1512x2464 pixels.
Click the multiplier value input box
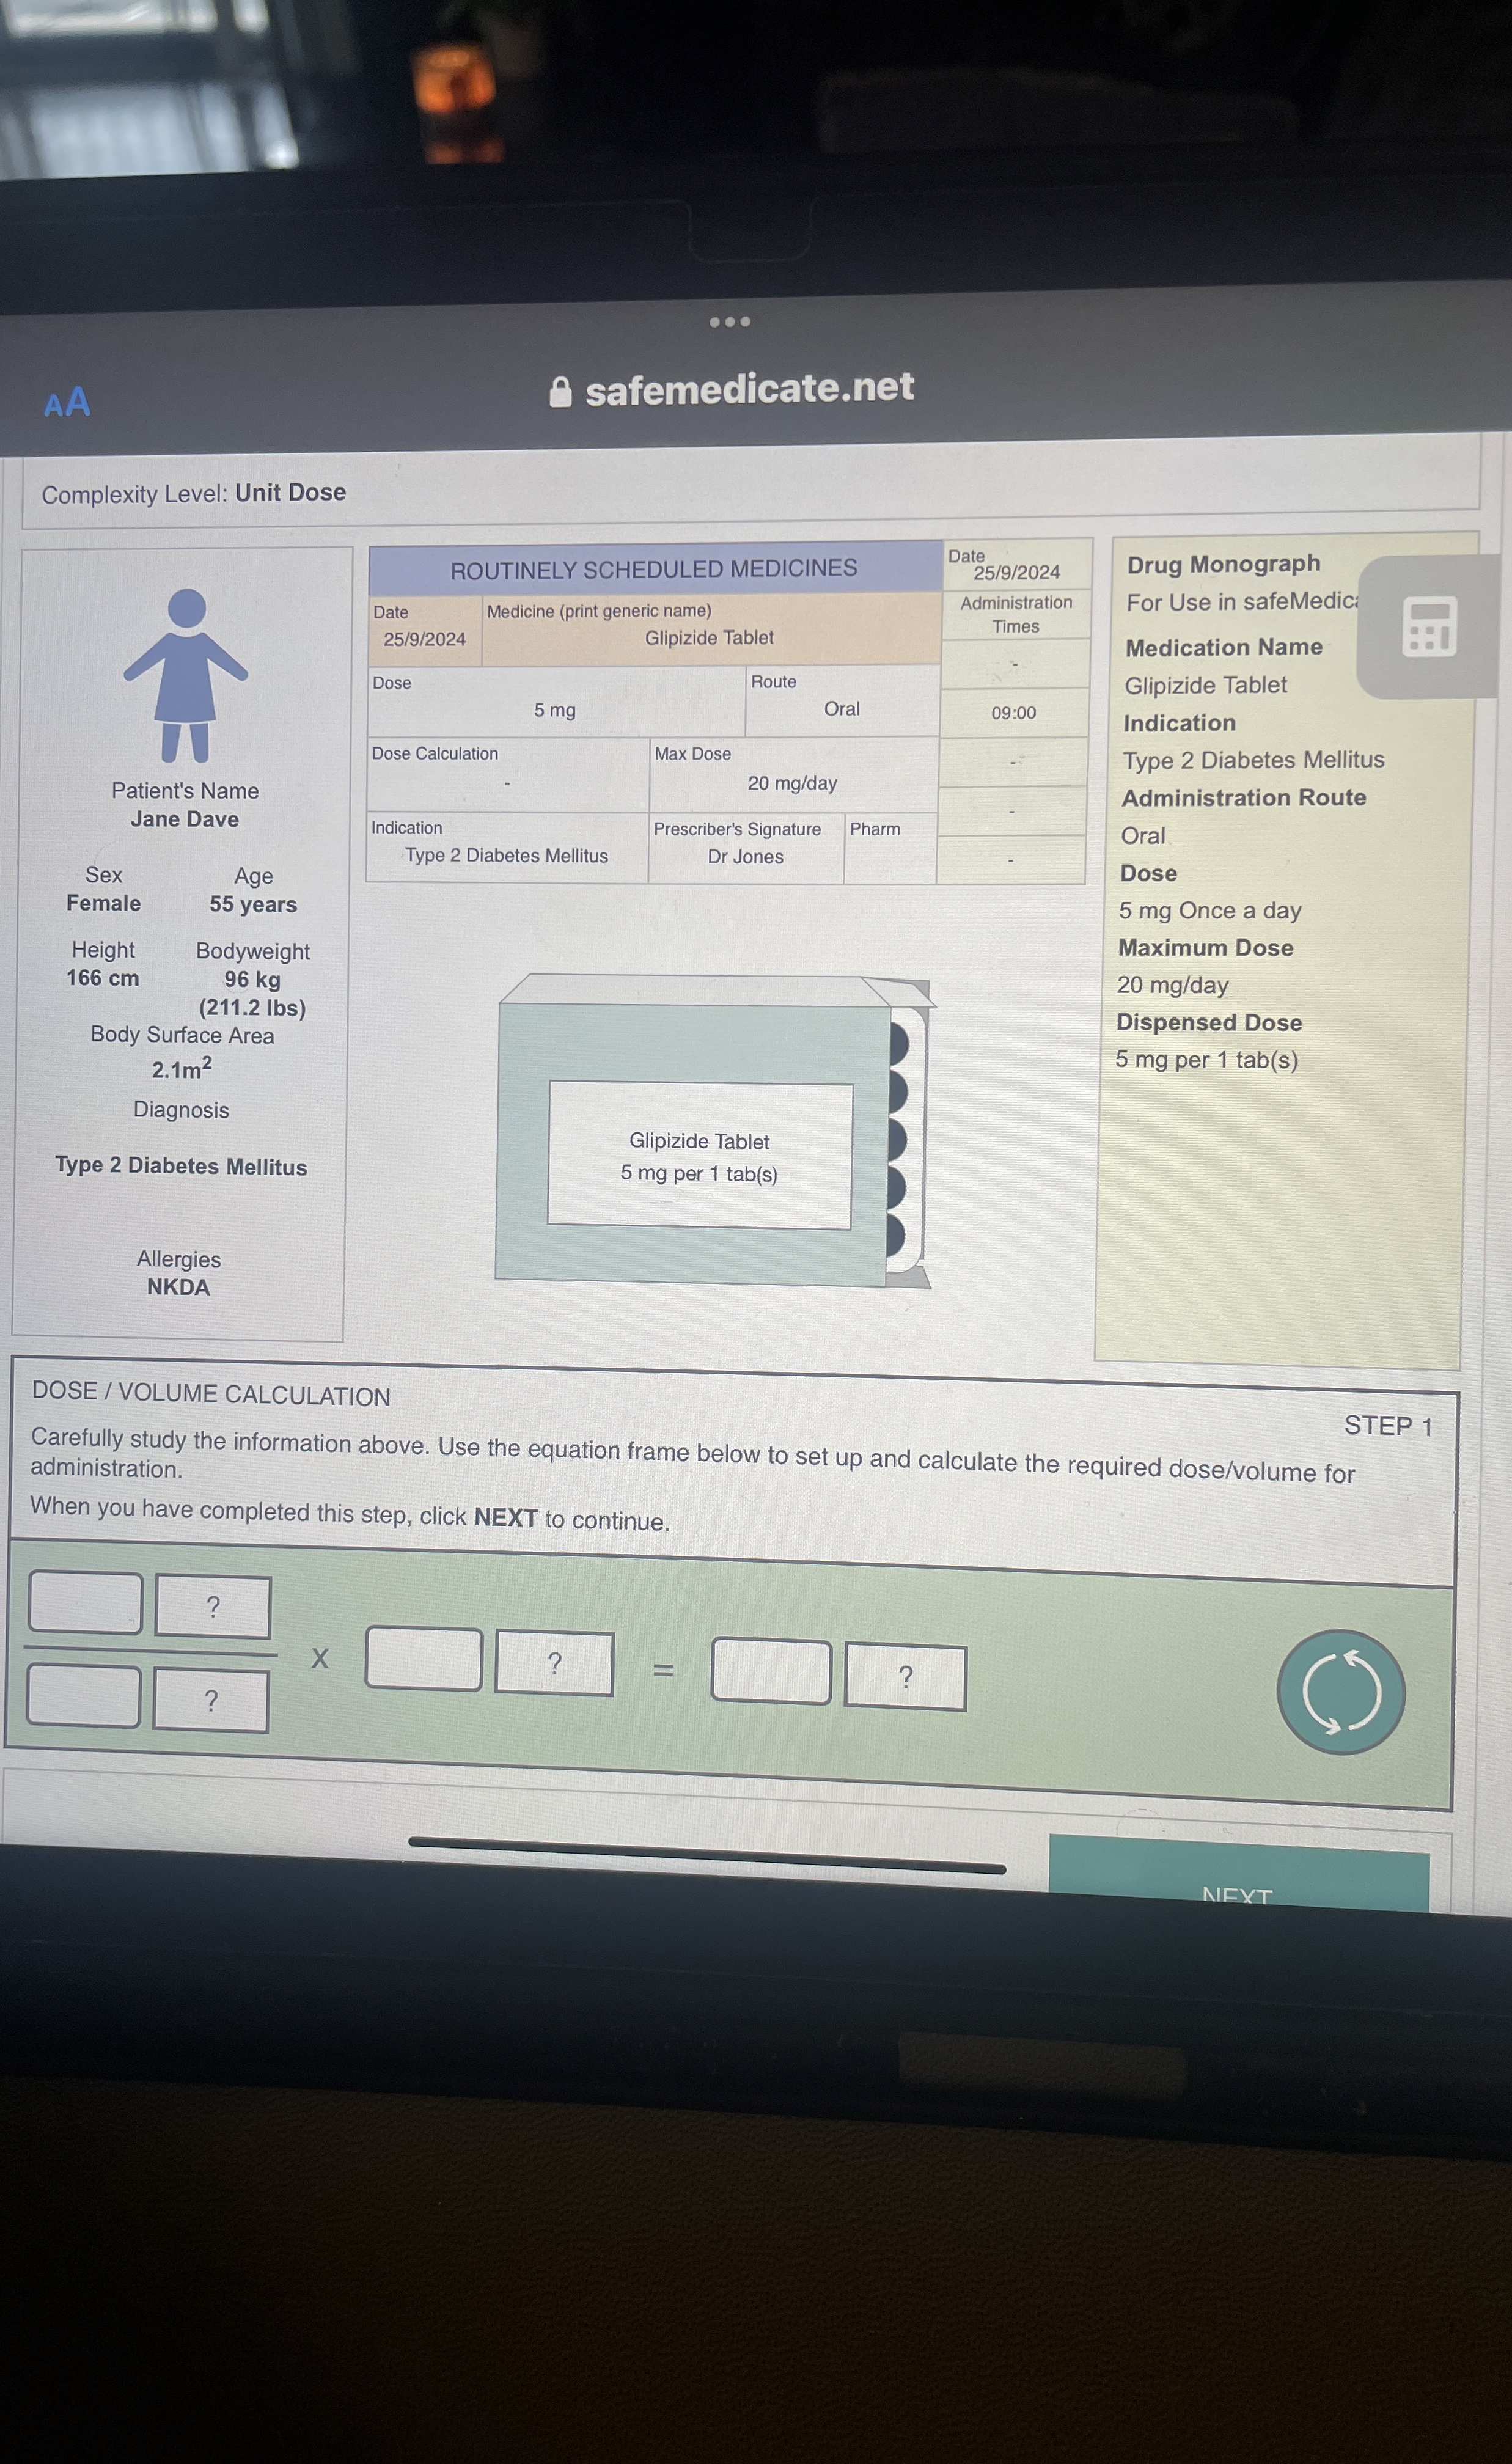coord(424,1658)
